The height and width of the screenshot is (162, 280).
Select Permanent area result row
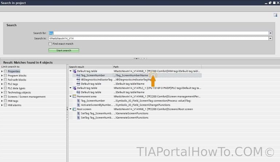135,97
